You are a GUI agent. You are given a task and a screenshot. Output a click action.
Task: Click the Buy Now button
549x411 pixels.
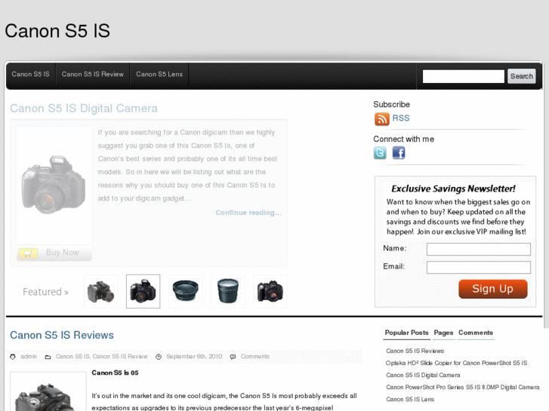point(54,253)
